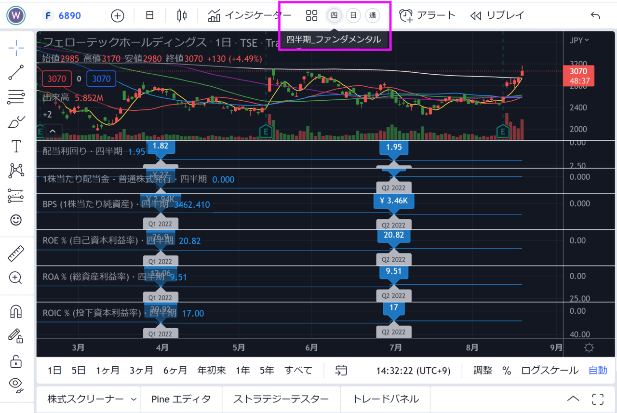The width and height of the screenshot is (617, 413).
Task: Open the chart patterns tool
Action: tap(16, 171)
